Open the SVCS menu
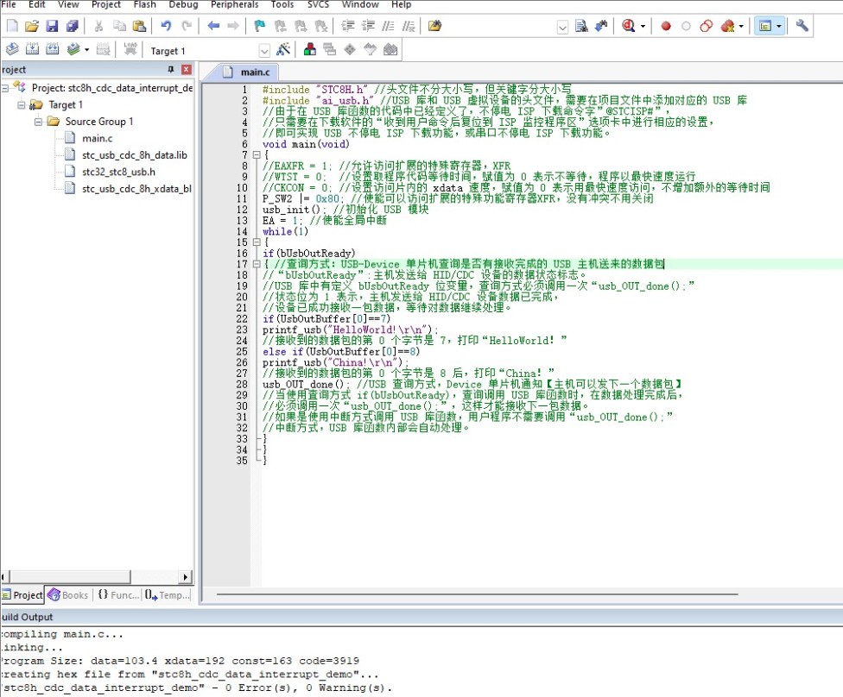The width and height of the screenshot is (843, 697). pyautogui.click(x=318, y=5)
